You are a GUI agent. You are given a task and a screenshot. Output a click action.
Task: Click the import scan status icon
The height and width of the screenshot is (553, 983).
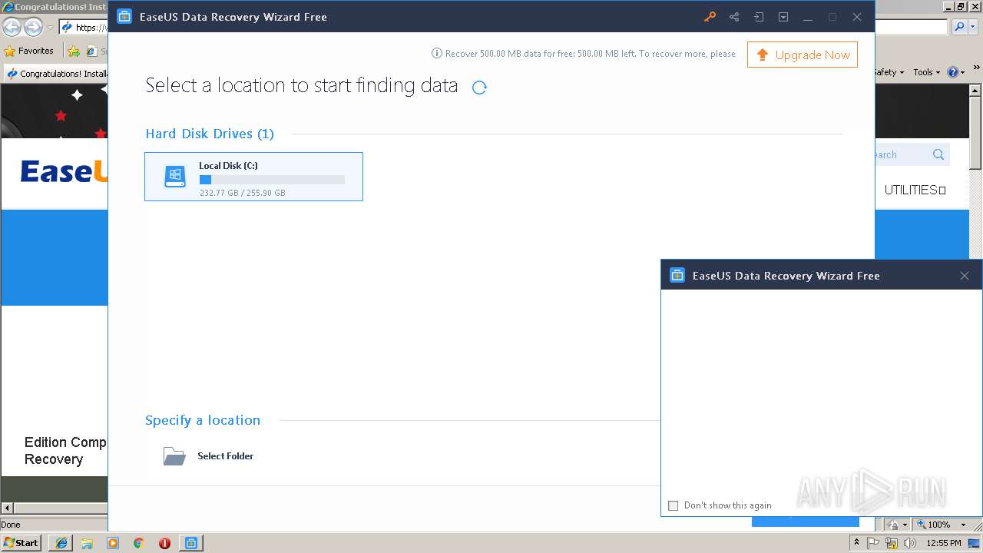tap(759, 17)
